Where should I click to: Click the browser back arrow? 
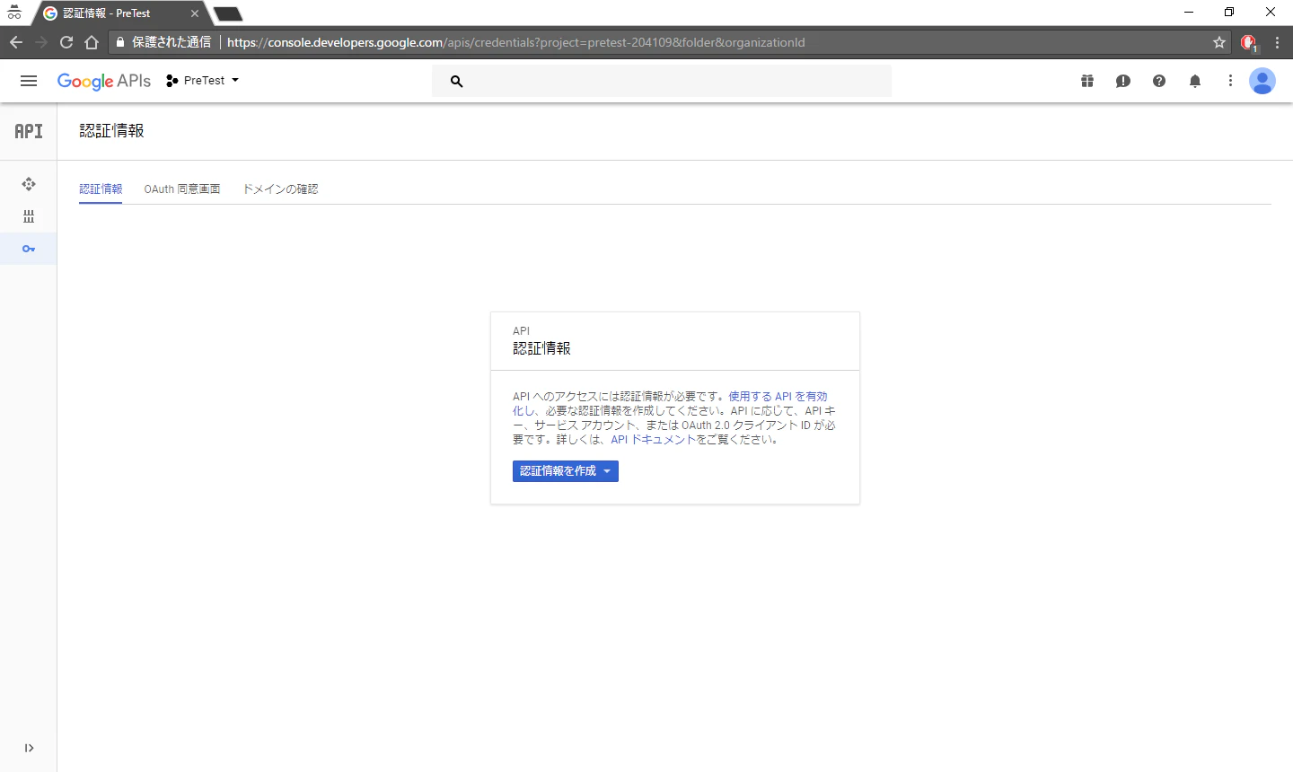tap(16, 42)
